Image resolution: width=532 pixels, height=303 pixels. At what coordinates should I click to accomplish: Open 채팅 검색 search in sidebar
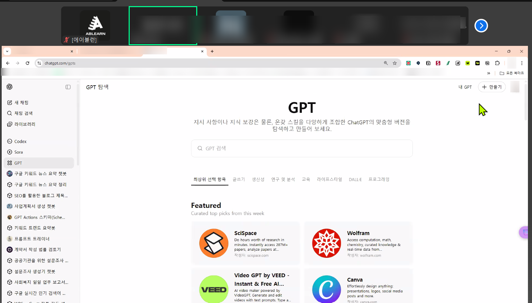coord(39,113)
